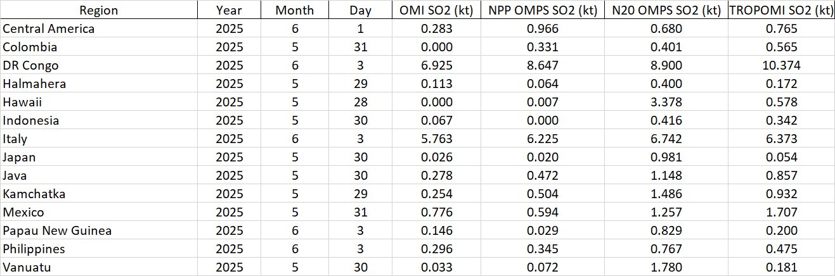Screen dimensions: 835x276
Task: Click the Day column header
Action: tap(360, 9)
